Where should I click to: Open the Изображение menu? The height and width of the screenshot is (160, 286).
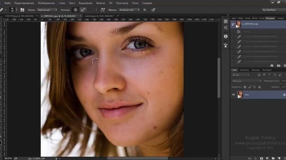click(46, 3)
